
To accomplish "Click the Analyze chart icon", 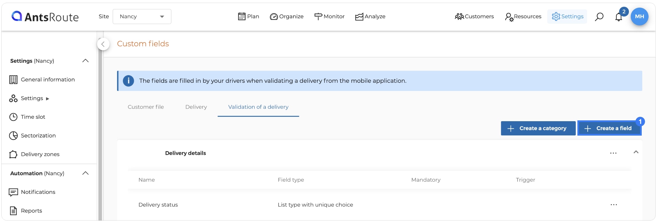I will tap(359, 17).
